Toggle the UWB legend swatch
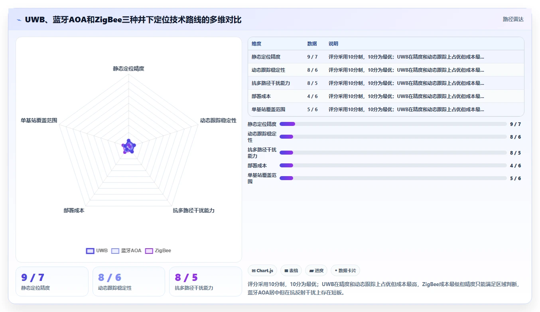 pyautogui.click(x=90, y=251)
